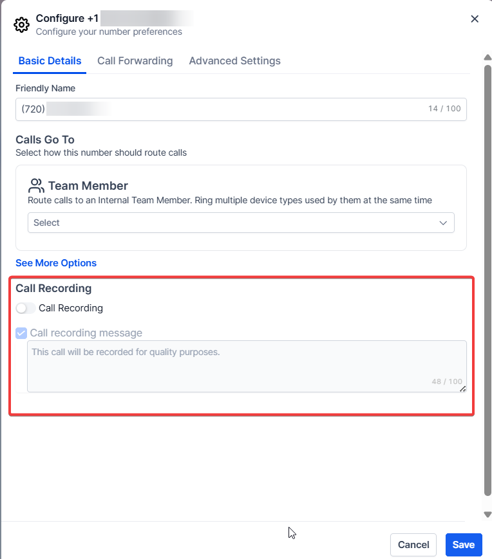Click the dialog's vertical scrollbar thumb

[x=487, y=277]
